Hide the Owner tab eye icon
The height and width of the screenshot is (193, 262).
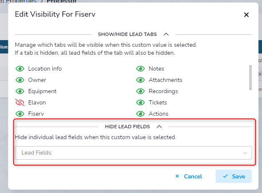coord(20,80)
